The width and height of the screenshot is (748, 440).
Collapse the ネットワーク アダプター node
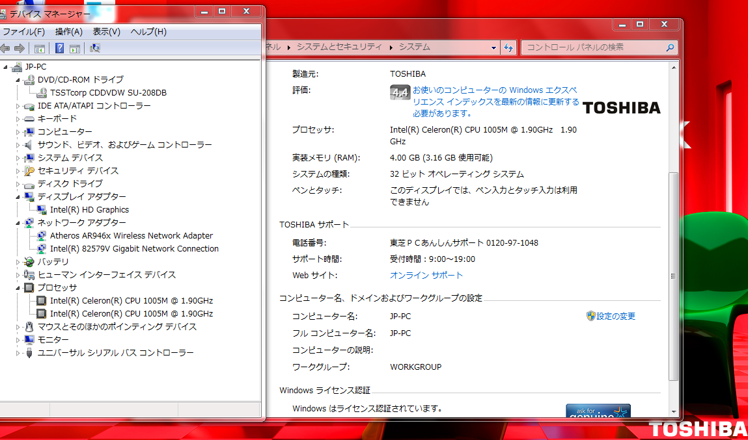click(18, 223)
